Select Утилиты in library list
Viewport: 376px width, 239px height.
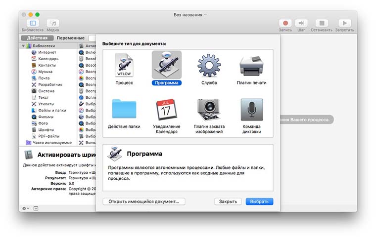pos(46,104)
